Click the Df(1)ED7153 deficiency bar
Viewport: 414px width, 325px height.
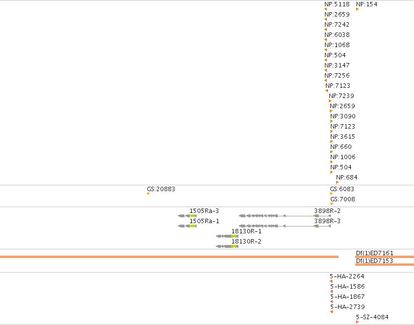[385, 265]
